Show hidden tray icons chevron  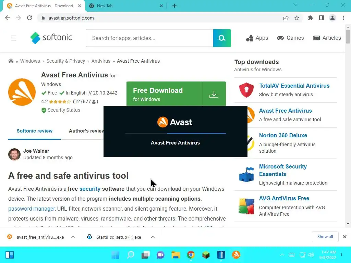[x=282, y=255]
